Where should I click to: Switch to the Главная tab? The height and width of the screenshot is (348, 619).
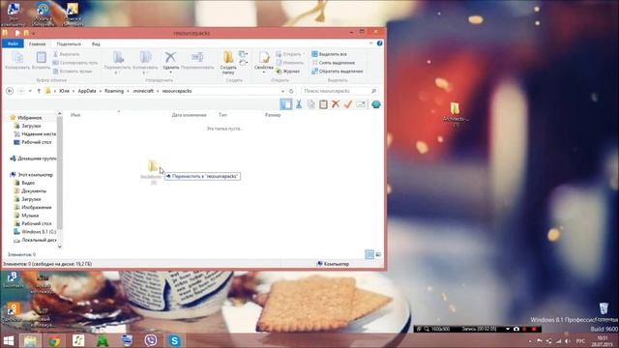38,43
